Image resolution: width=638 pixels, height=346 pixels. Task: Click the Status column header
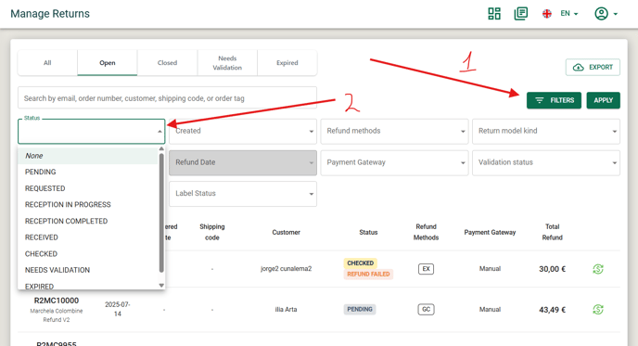pos(368,232)
